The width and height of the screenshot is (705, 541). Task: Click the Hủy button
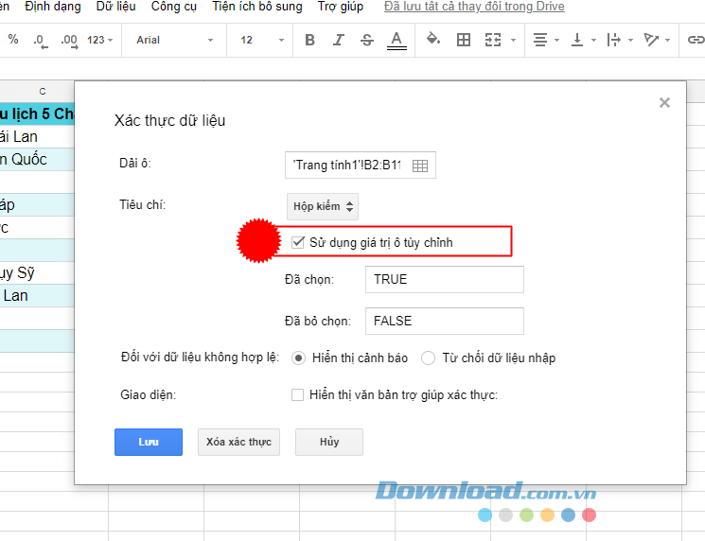point(329,442)
